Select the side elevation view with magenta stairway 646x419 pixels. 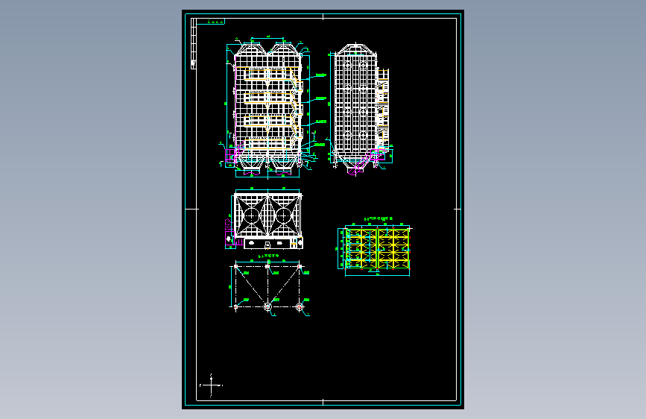(x=360, y=110)
